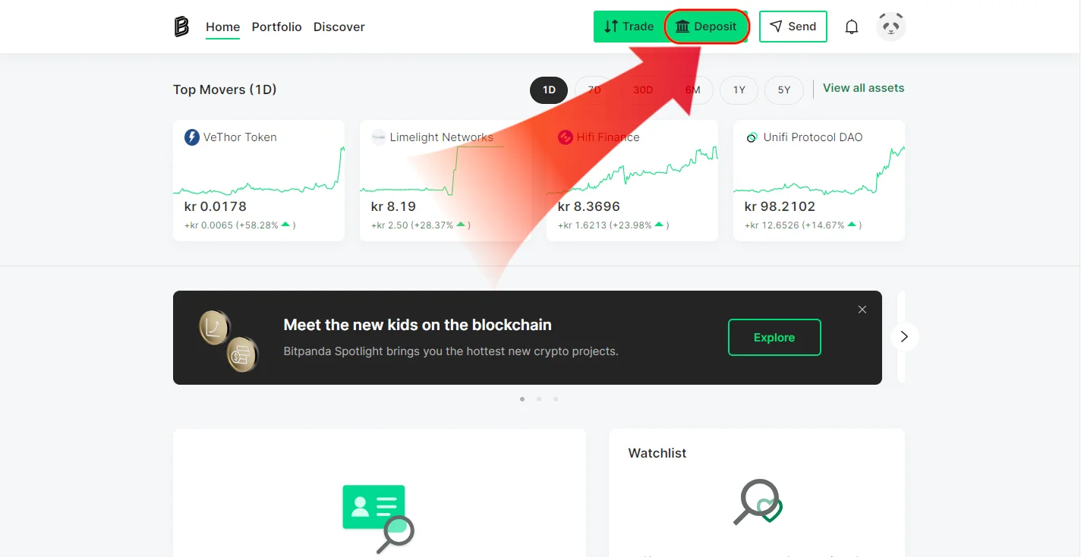1081x557 pixels.
Task: Close the Spotlight banner
Action: (x=862, y=310)
